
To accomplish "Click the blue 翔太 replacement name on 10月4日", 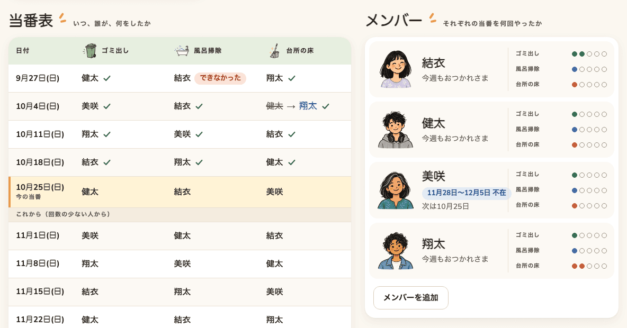I will 308,106.
